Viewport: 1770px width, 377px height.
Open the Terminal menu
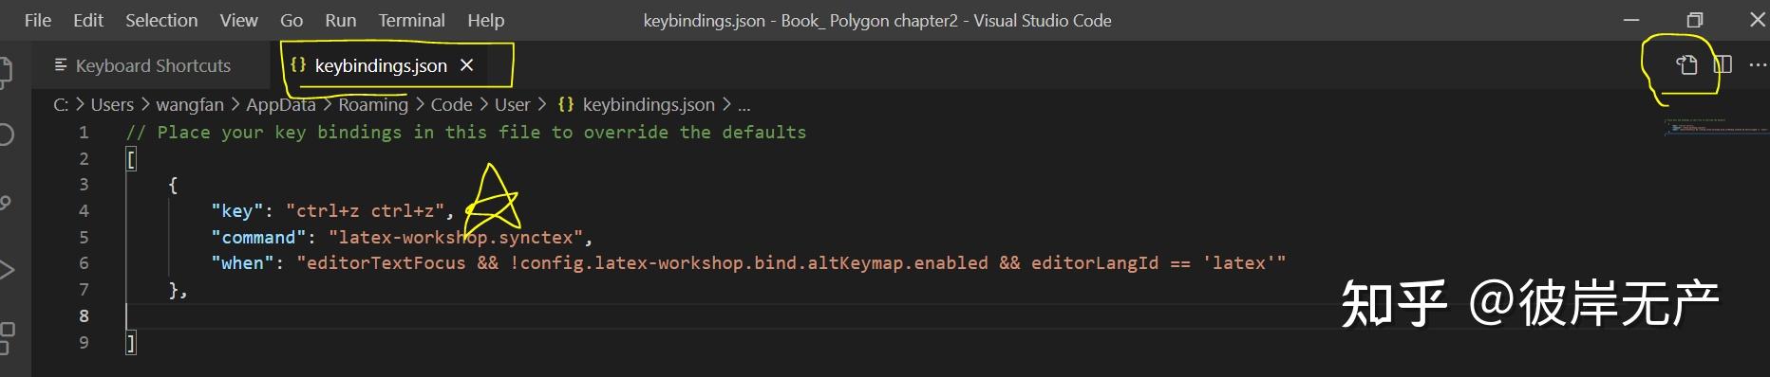411,20
